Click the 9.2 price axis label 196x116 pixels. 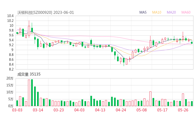11,45
